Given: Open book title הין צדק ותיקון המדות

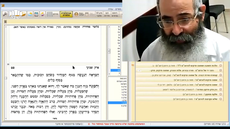Looking at the screenshot, I should (x=207, y=89).
